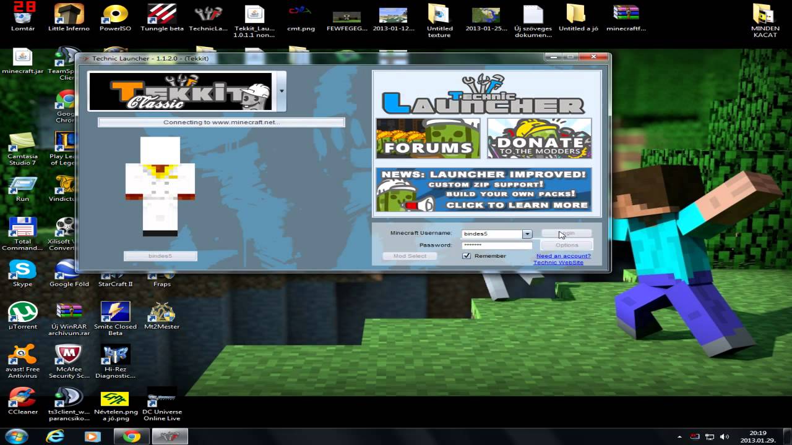This screenshot has width=792, height=445.
Task: Open the Untitled texture folder icon
Action: point(440,20)
